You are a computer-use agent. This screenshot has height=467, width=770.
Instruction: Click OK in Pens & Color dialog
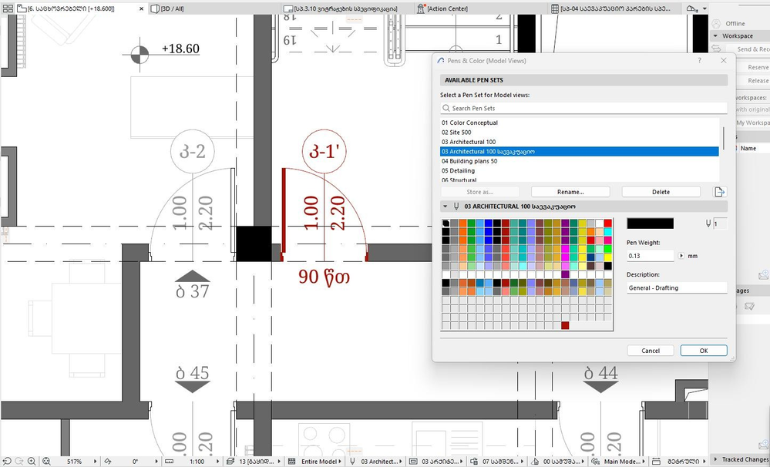coord(704,351)
